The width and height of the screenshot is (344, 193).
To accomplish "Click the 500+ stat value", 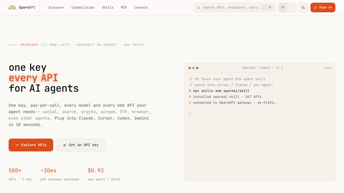I will coord(15,171).
